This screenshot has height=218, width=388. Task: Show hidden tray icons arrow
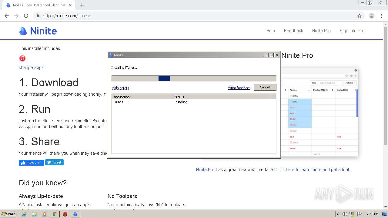pyautogui.click(x=338, y=214)
